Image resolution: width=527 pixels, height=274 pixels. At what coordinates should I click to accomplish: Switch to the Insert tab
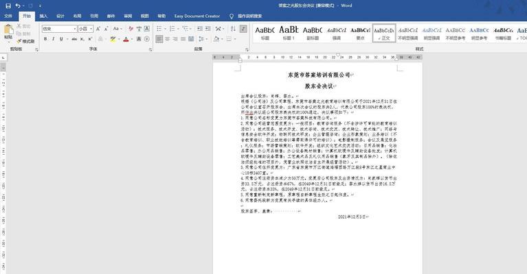[43, 16]
